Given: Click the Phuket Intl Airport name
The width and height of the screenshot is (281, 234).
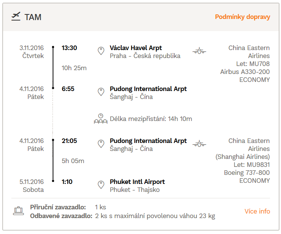Looking at the screenshot, I should point(137,182).
